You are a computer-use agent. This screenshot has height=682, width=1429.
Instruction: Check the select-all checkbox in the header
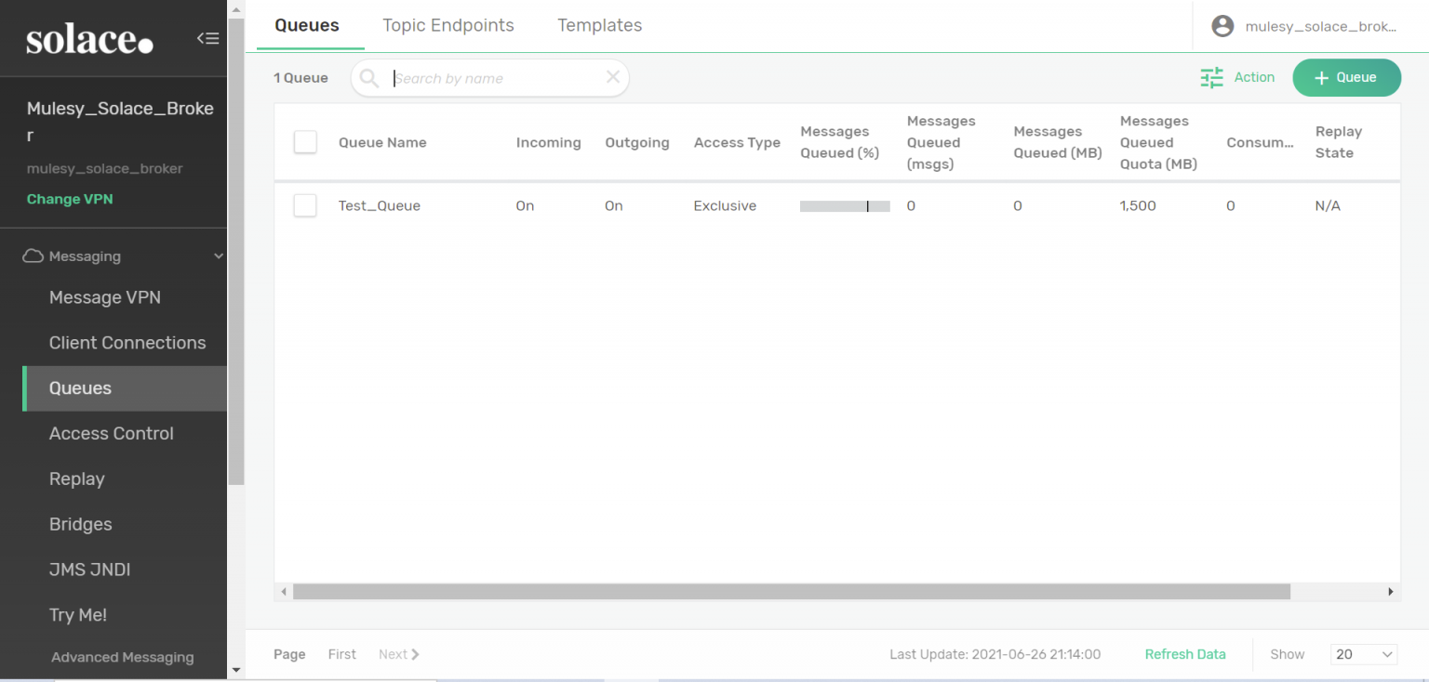pos(305,141)
